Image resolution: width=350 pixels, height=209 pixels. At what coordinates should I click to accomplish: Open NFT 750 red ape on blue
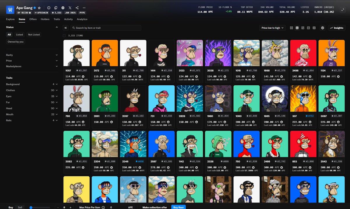[246, 144]
